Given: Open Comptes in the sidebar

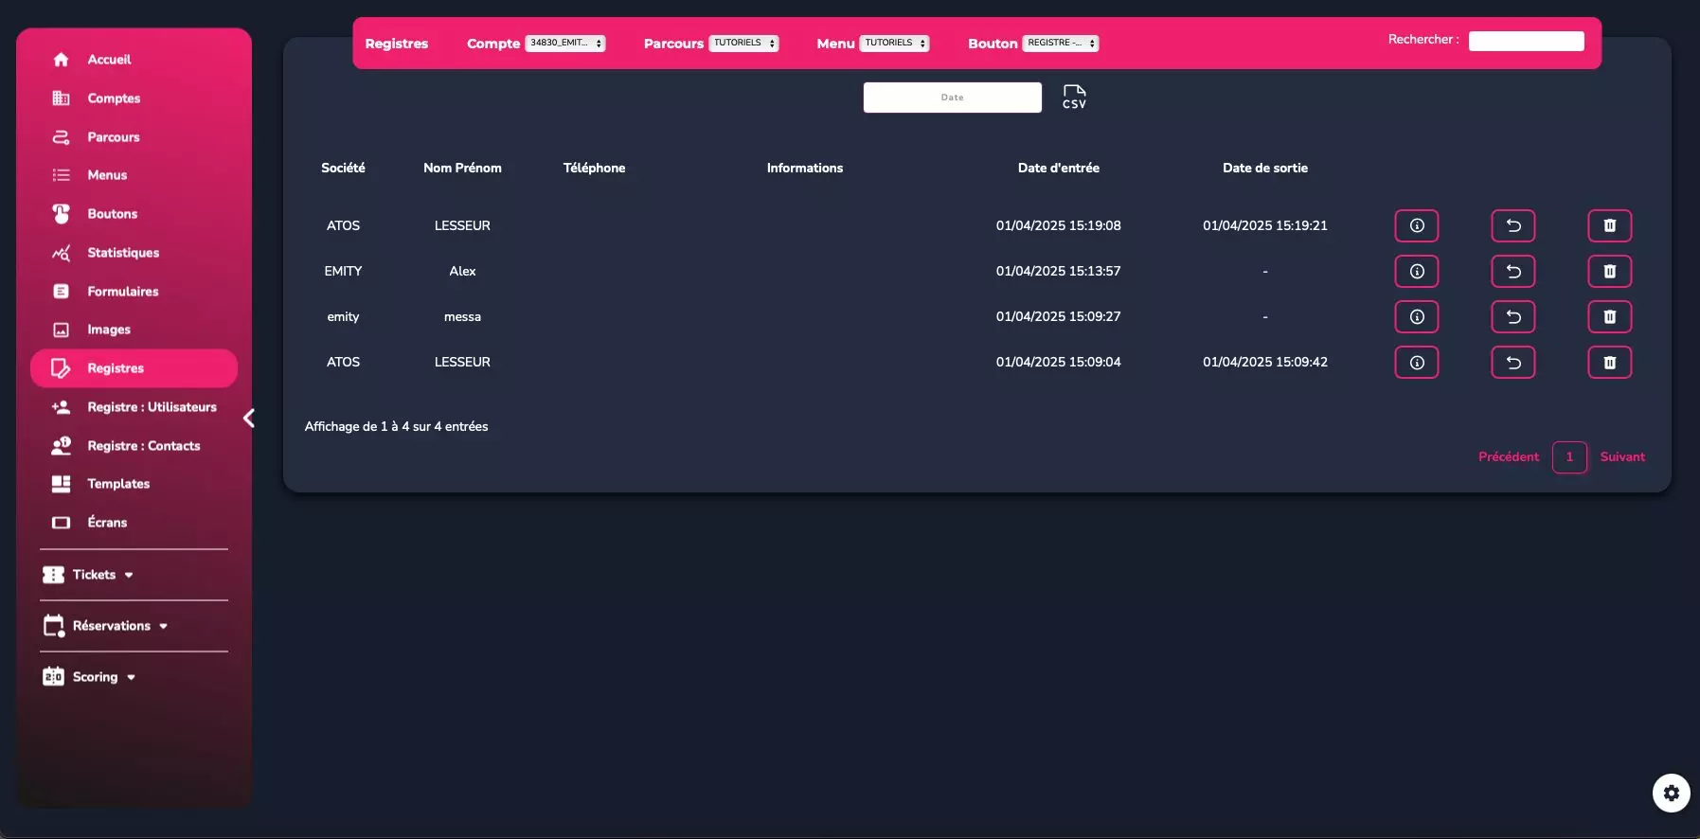Looking at the screenshot, I should (114, 98).
